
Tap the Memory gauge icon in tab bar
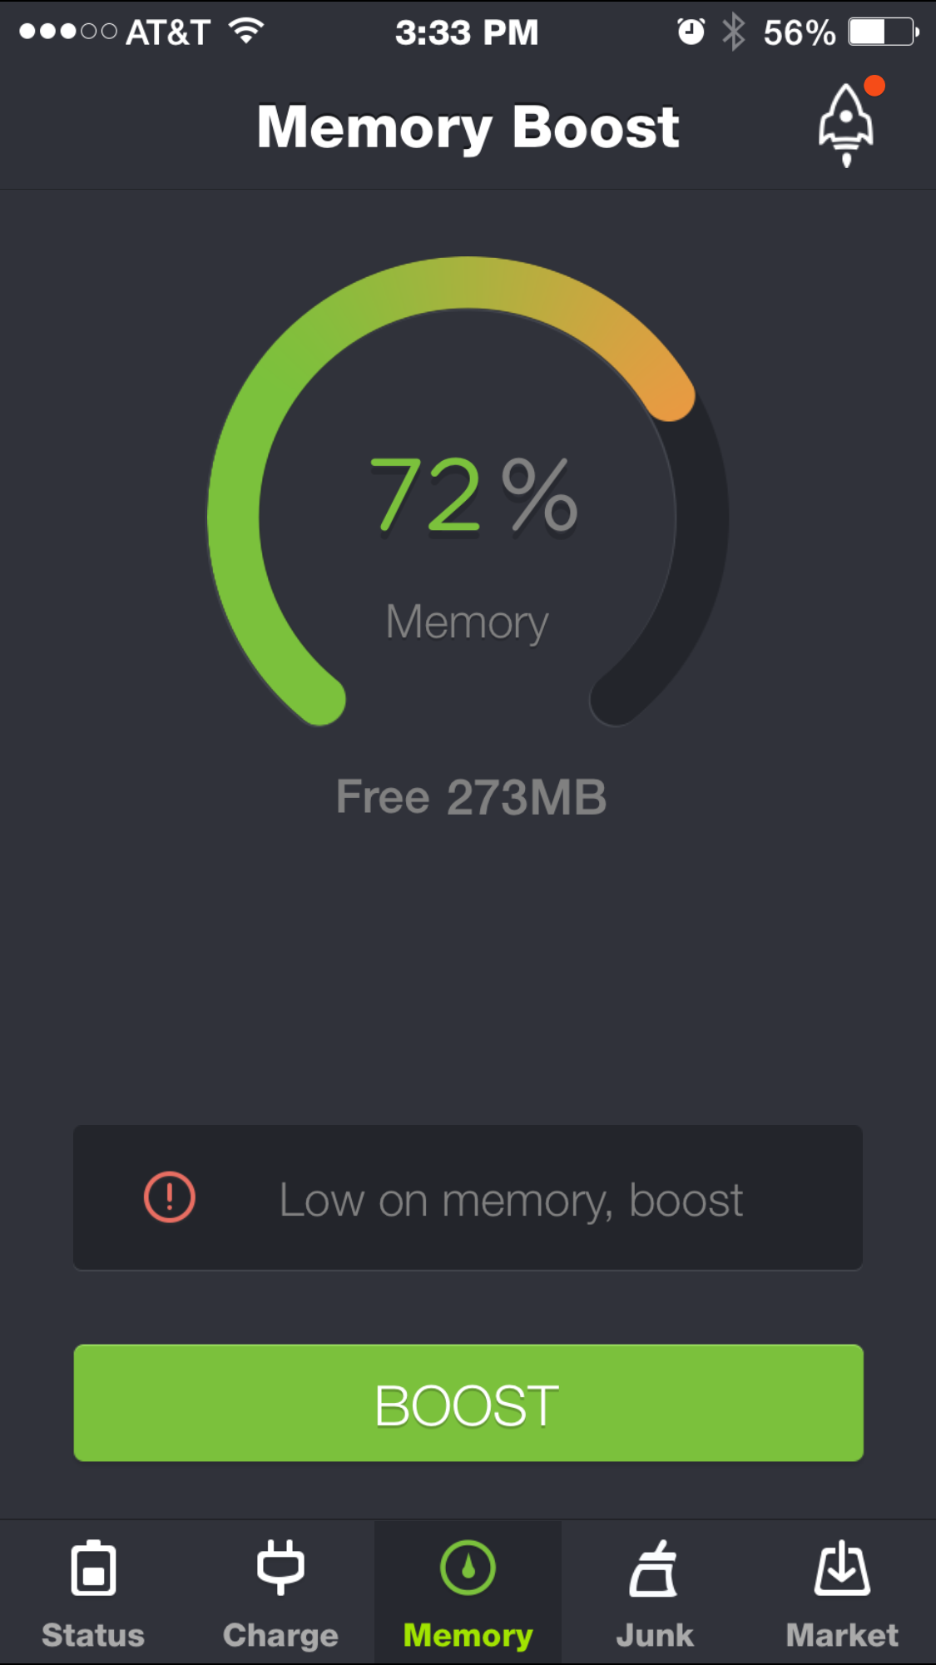[468, 1568]
